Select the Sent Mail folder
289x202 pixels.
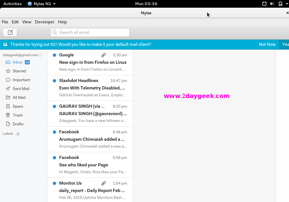point(21,89)
